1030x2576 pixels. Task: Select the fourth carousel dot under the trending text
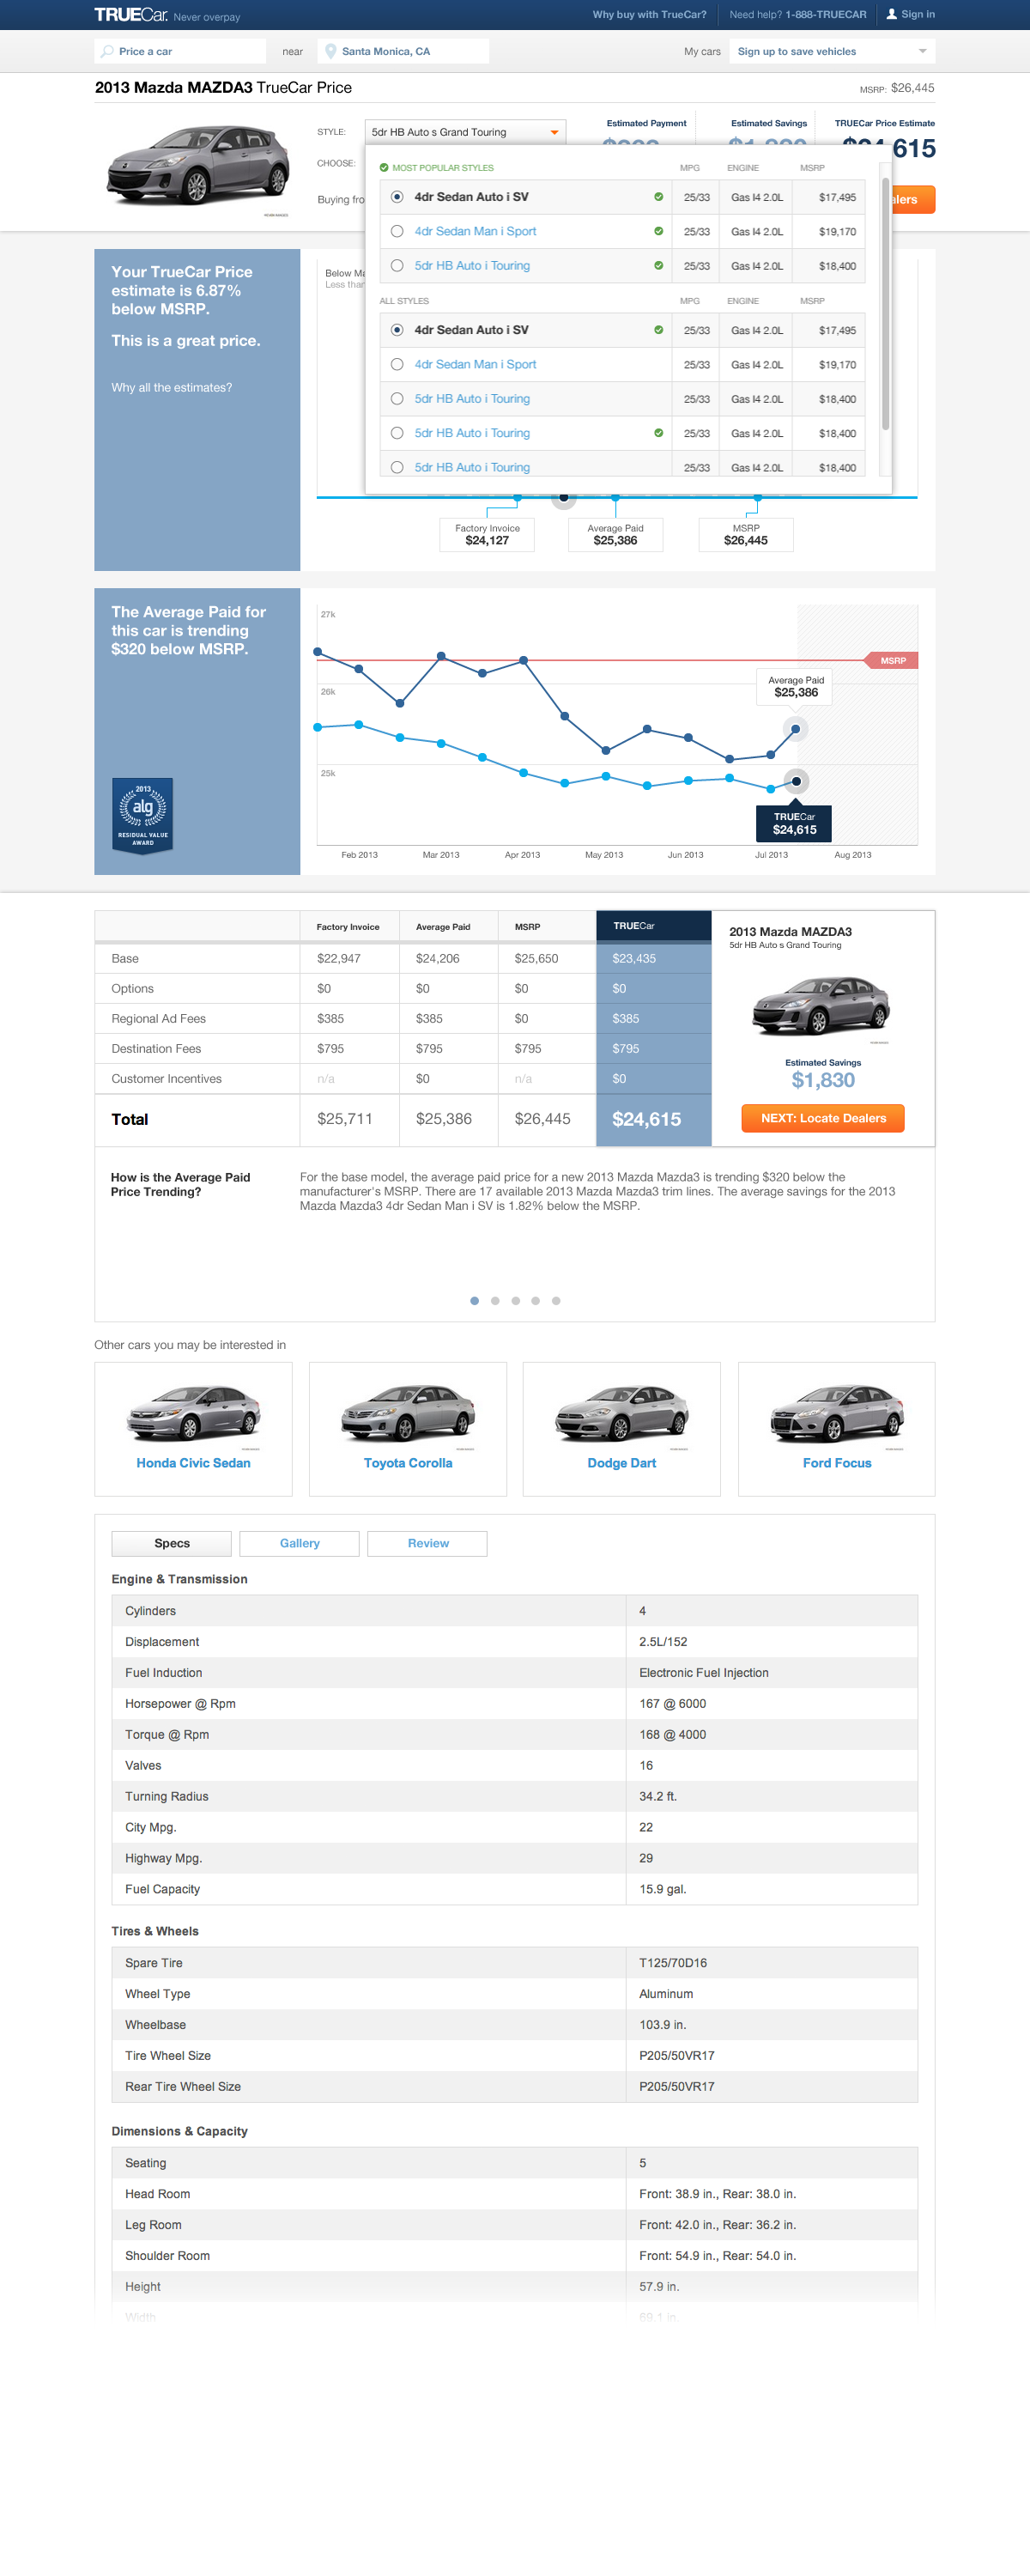(x=536, y=1301)
